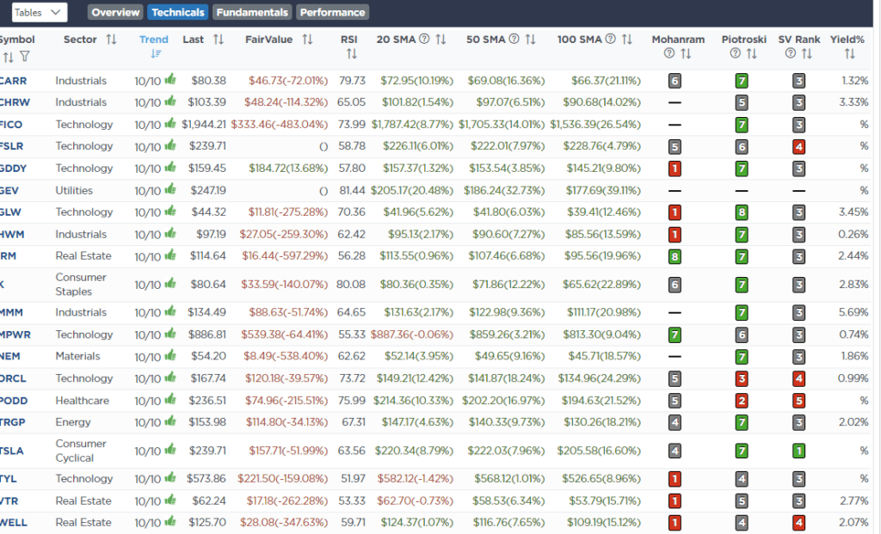Click the 100 SMA help question mark
Image resolution: width=881 pixels, height=534 pixels.
point(610,39)
